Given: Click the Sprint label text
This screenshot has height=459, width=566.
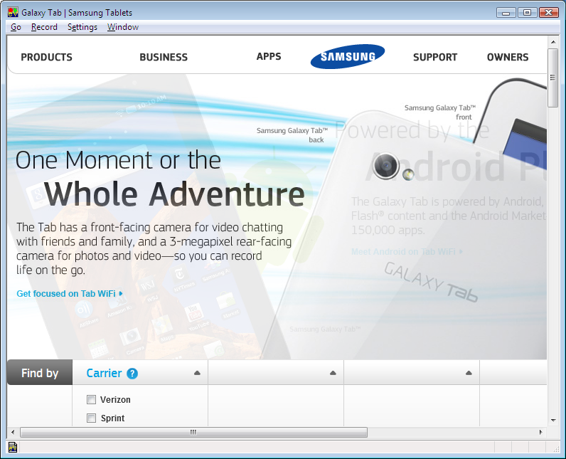Looking at the screenshot, I should coord(112,418).
